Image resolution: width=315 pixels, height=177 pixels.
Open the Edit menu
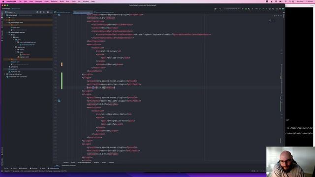(25, 1)
